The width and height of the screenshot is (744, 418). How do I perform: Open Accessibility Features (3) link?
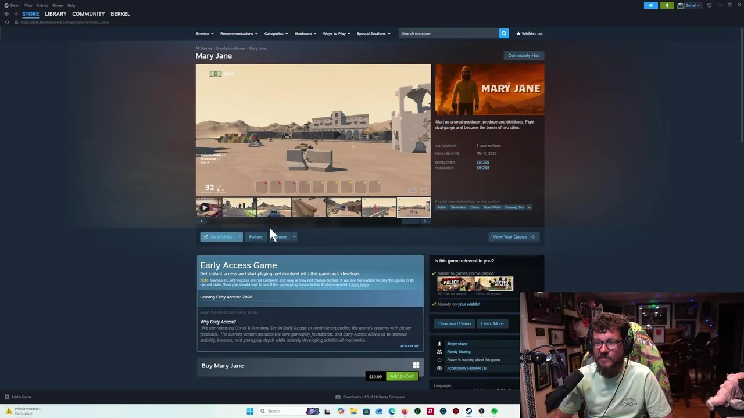(x=467, y=368)
